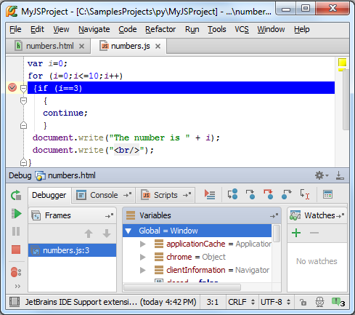Stop debugging with red square icon

tap(16, 250)
